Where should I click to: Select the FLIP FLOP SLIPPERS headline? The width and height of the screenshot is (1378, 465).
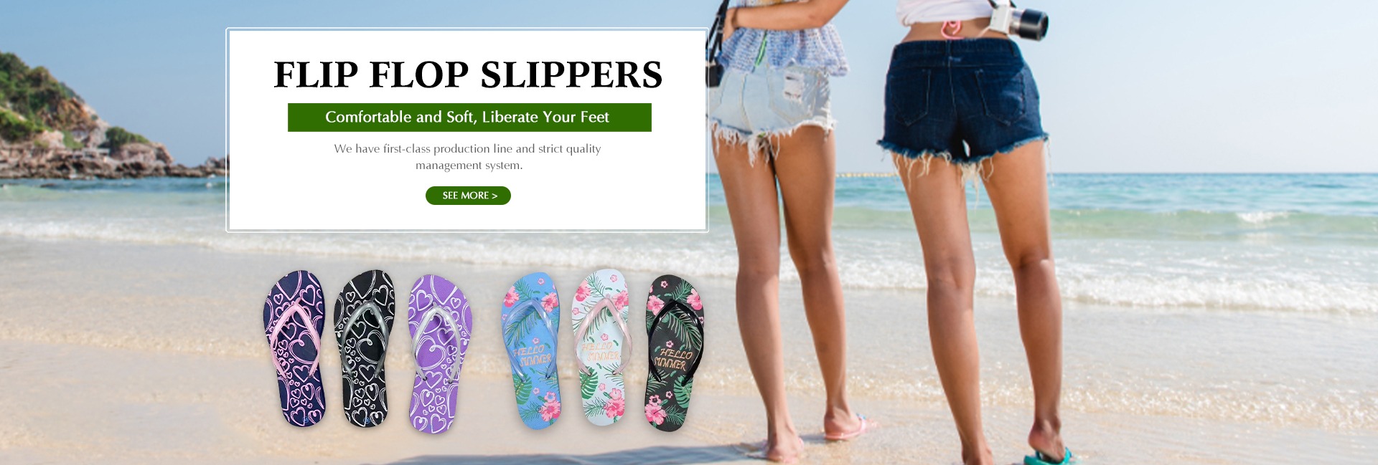(x=468, y=75)
